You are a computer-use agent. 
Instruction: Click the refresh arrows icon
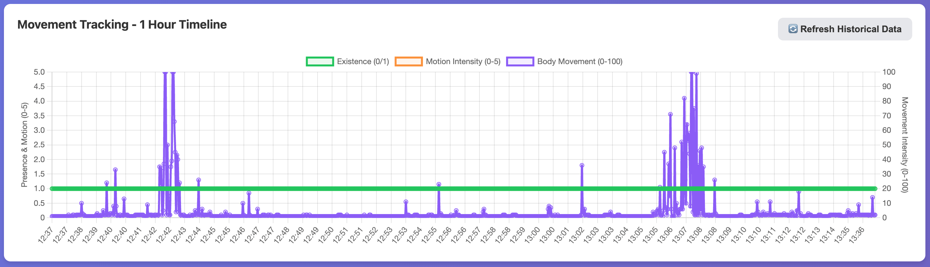pos(793,29)
